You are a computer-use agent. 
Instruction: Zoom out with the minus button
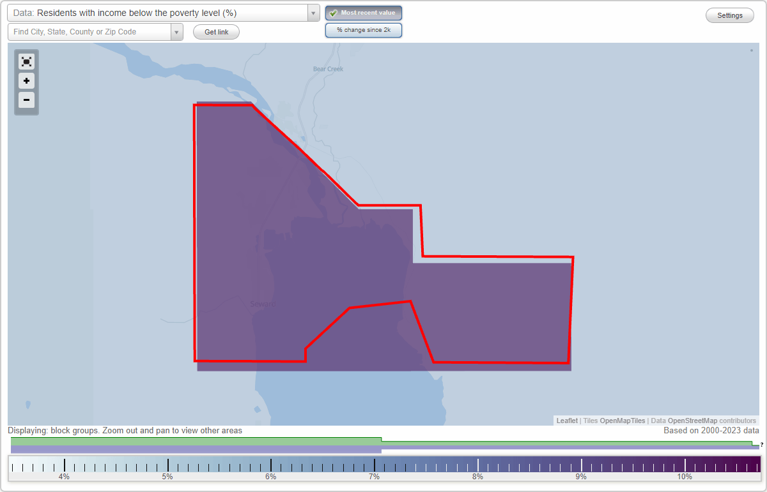(26, 100)
